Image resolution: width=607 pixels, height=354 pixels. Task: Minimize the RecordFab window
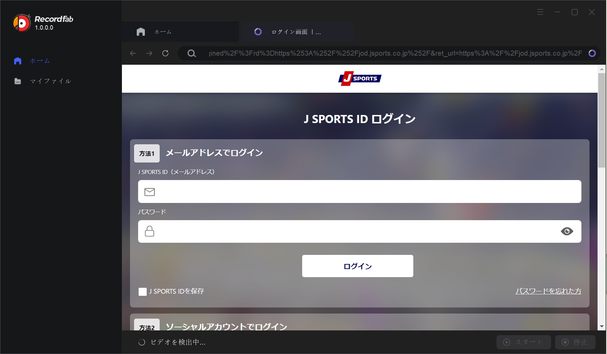coord(557,12)
